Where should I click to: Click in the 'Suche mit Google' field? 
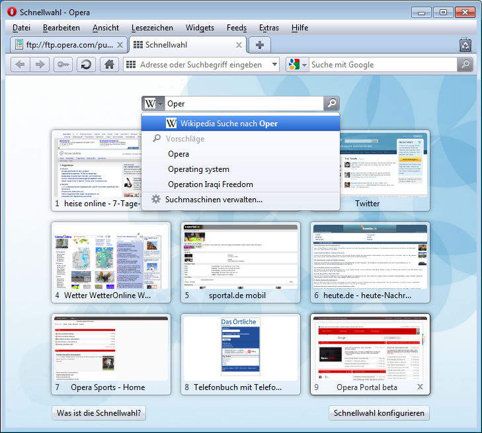383,65
